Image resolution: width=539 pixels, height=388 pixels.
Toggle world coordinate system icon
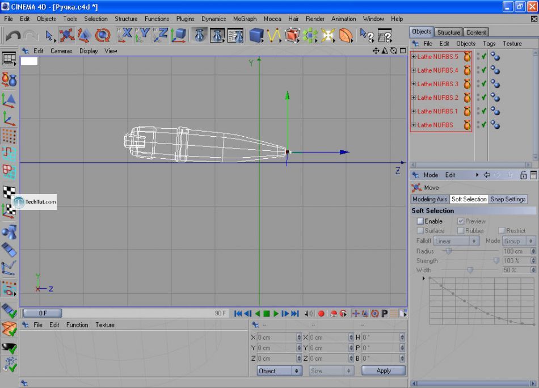coord(178,35)
